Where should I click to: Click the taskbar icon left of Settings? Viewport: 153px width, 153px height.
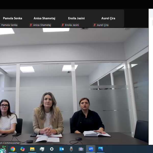42,149
